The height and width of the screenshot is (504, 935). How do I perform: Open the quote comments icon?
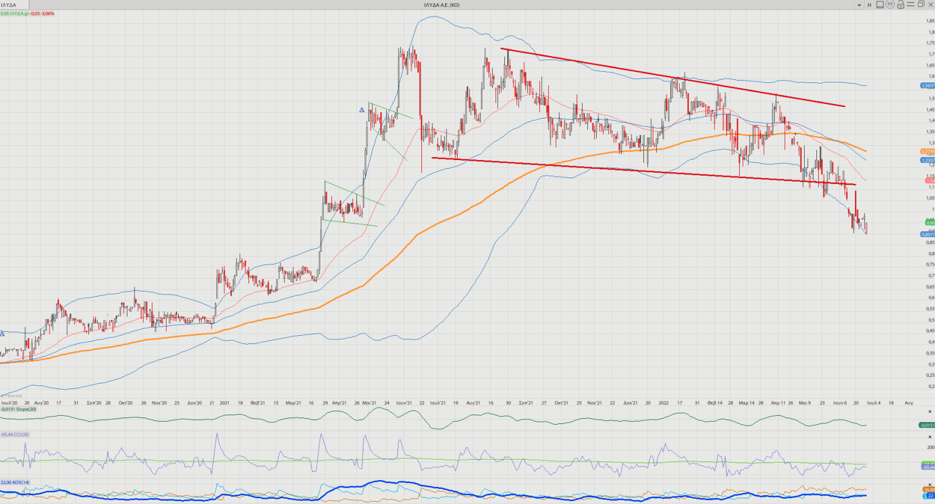click(890, 5)
